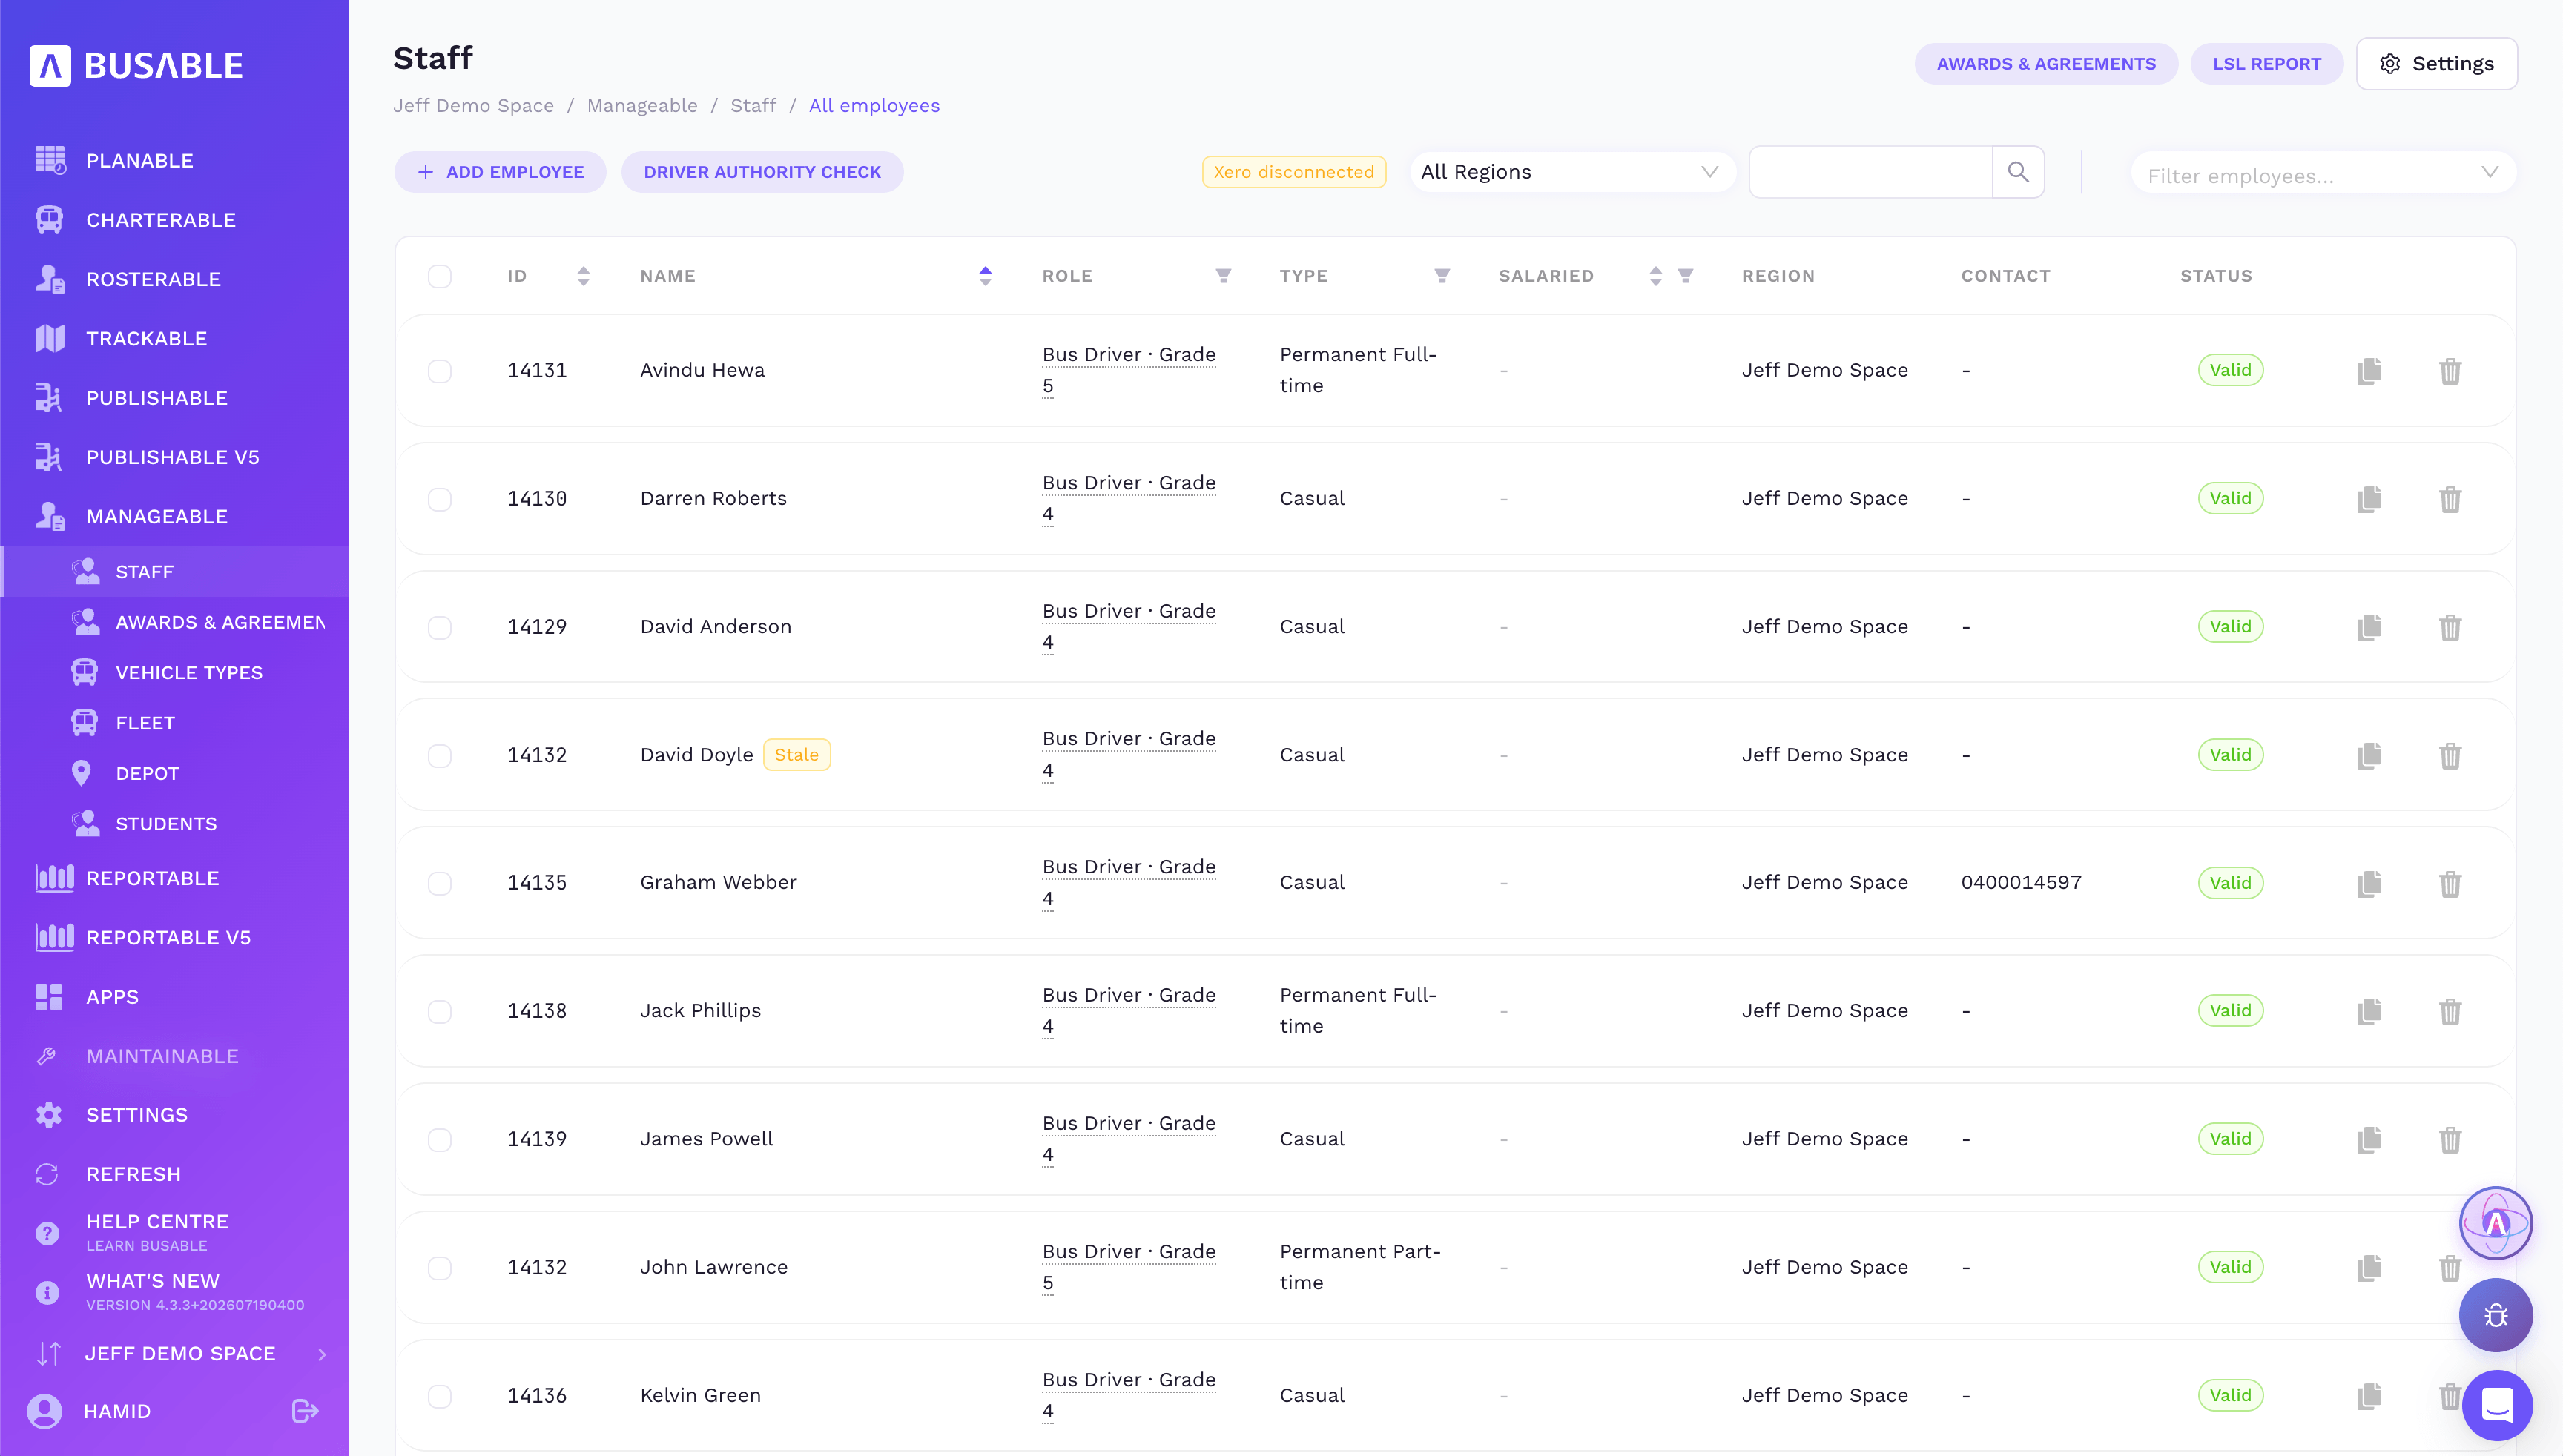The width and height of the screenshot is (2563, 1456).
Task: Open the Awards & Agreements top button
Action: pos(2046,64)
